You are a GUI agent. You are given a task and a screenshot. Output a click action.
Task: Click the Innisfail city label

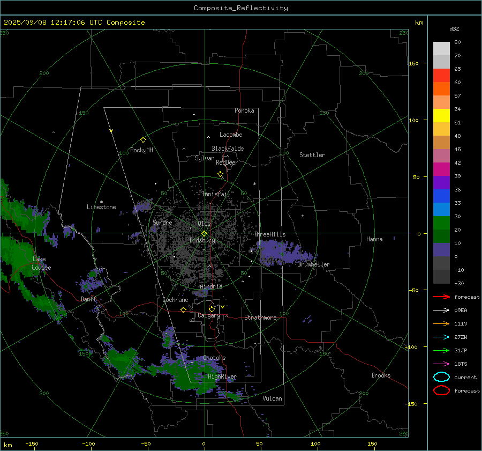tap(216, 194)
